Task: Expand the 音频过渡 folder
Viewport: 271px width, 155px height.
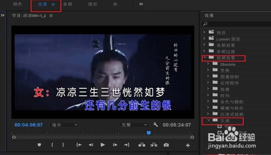Action: [204, 51]
